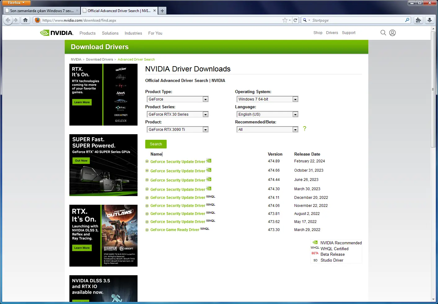438x304 pixels.
Task: Switch to the Son zamanlarda çıkan Windows 7 tab
Action: click(x=42, y=11)
